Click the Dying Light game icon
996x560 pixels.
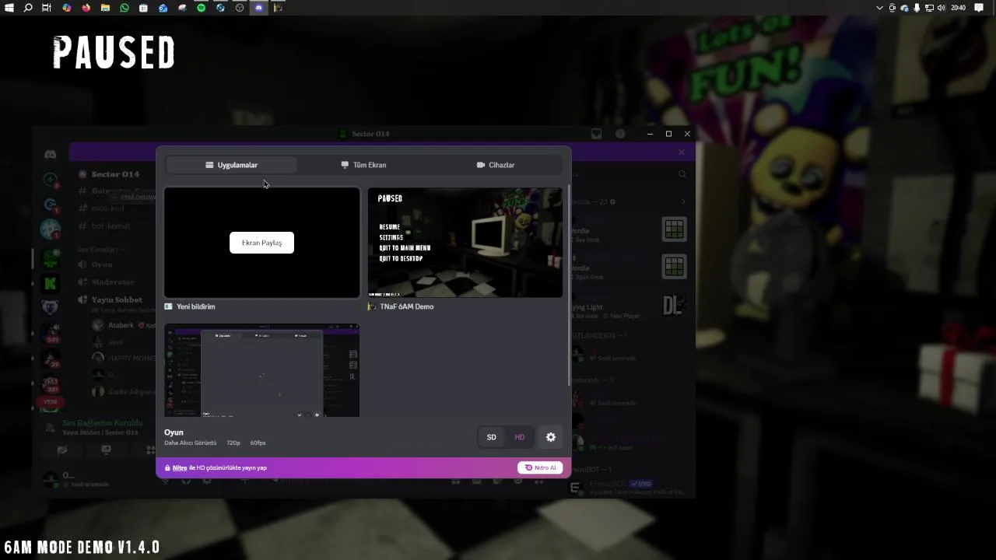(x=672, y=306)
